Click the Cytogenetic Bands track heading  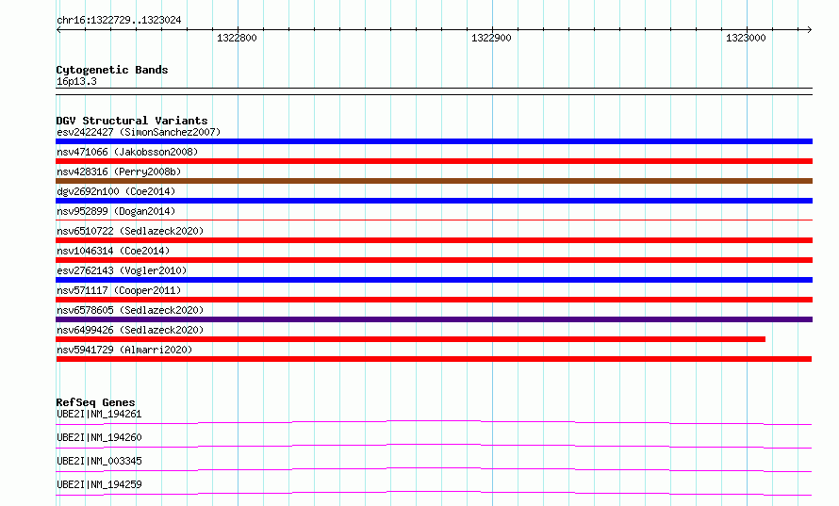pyautogui.click(x=112, y=70)
